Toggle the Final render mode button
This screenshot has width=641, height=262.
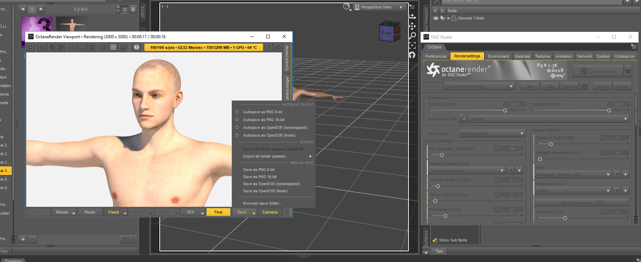click(218, 212)
